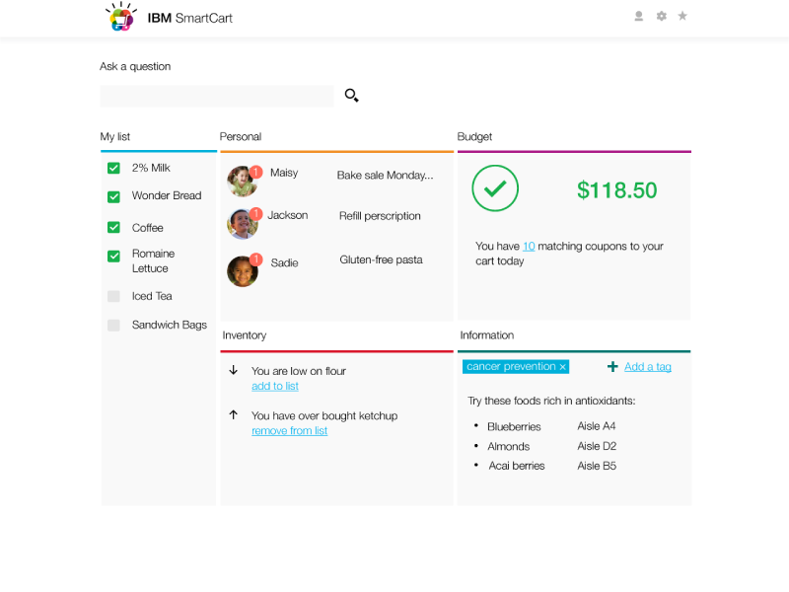The image size is (789, 592).
Task: Click the star favorites icon top right
Action: 682,16
